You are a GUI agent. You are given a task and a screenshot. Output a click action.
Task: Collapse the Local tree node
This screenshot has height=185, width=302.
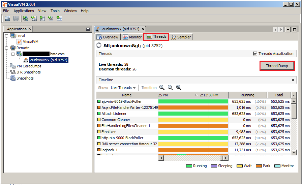(x=6, y=36)
